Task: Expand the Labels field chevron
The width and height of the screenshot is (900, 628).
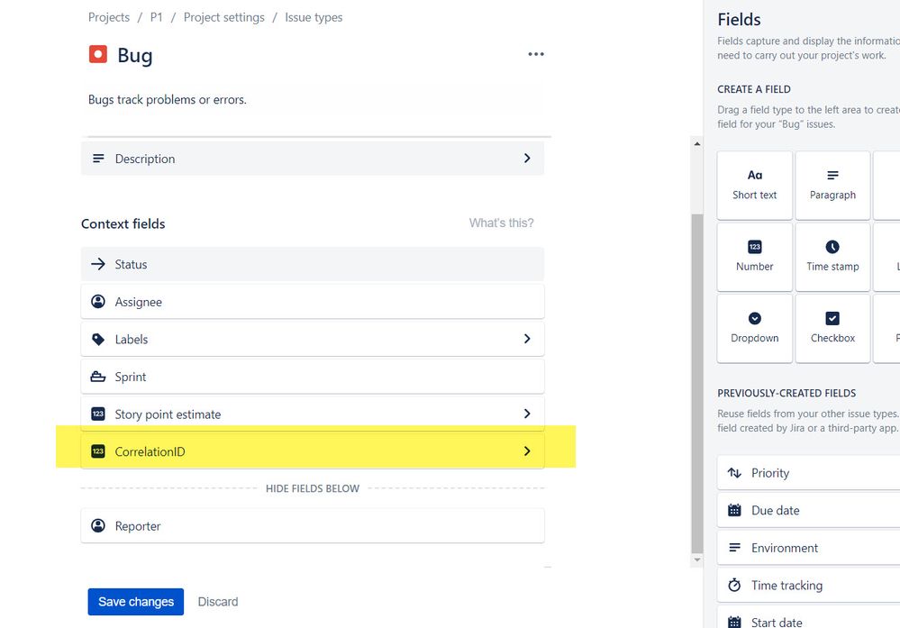Action: point(527,339)
